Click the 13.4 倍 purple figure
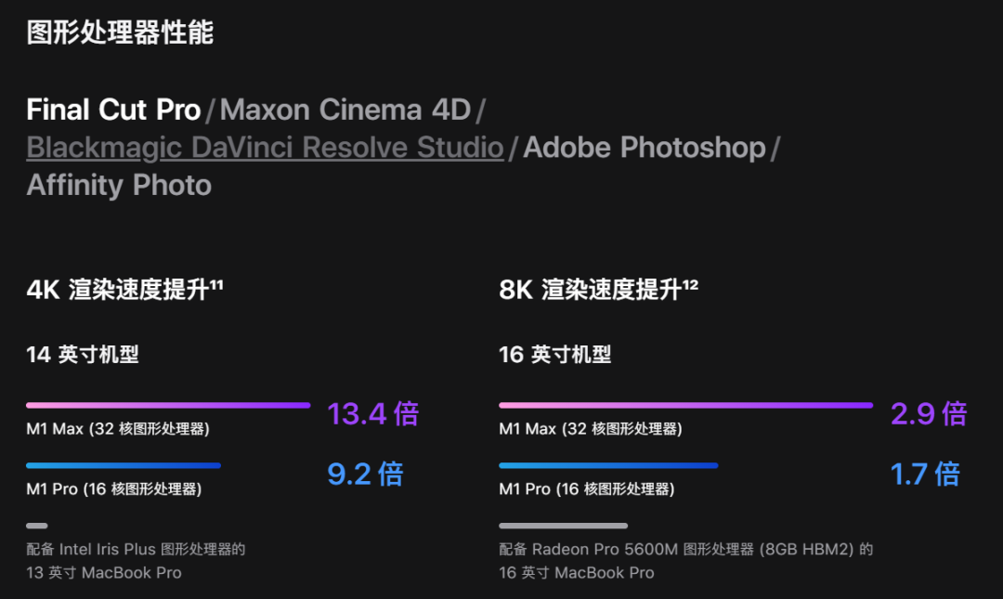The width and height of the screenshot is (1003, 599). (x=373, y=413)
